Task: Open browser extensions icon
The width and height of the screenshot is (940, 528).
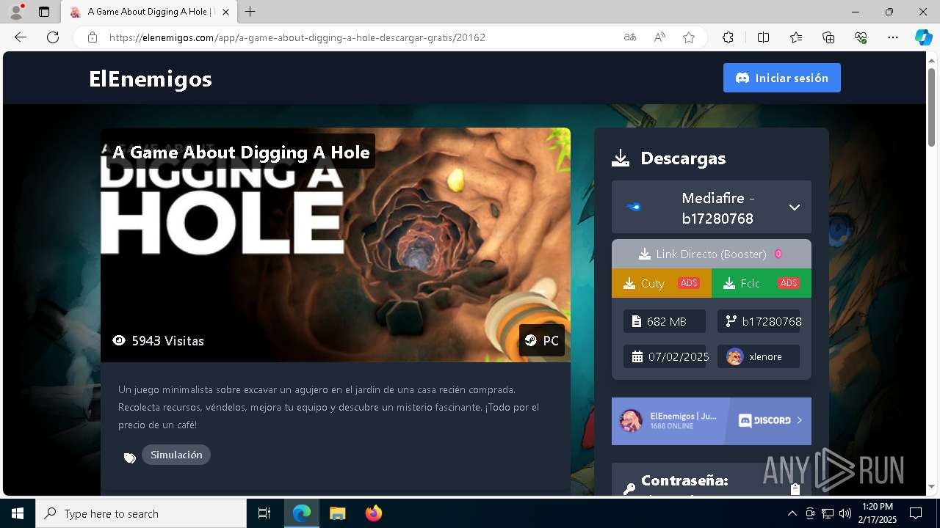Action: point(728,37)
